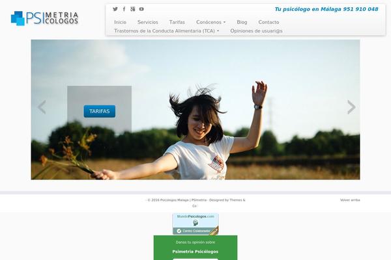The image size is (391, 260).
Task: Click the 'Danos tu opinión sobre' text
Action: point(195,242)
